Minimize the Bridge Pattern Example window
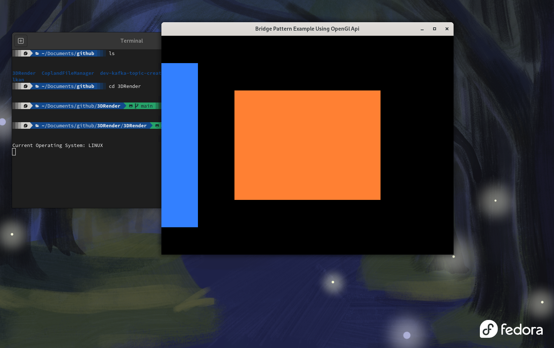The image size is (554, 348). [422, 29]
